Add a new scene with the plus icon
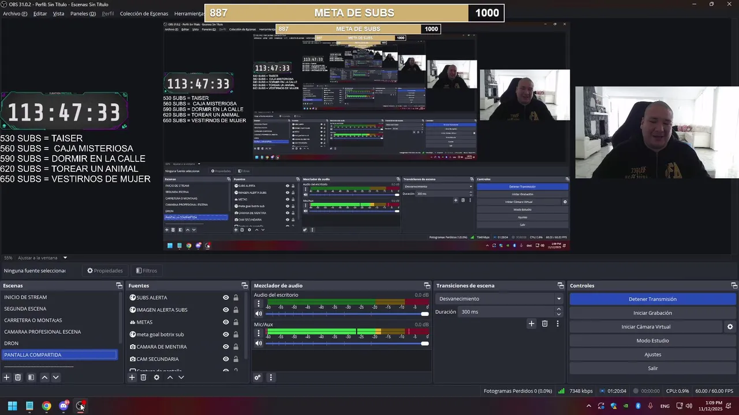Image resolution: width=739 pixels, height=415 pixels. coord(7,378)
